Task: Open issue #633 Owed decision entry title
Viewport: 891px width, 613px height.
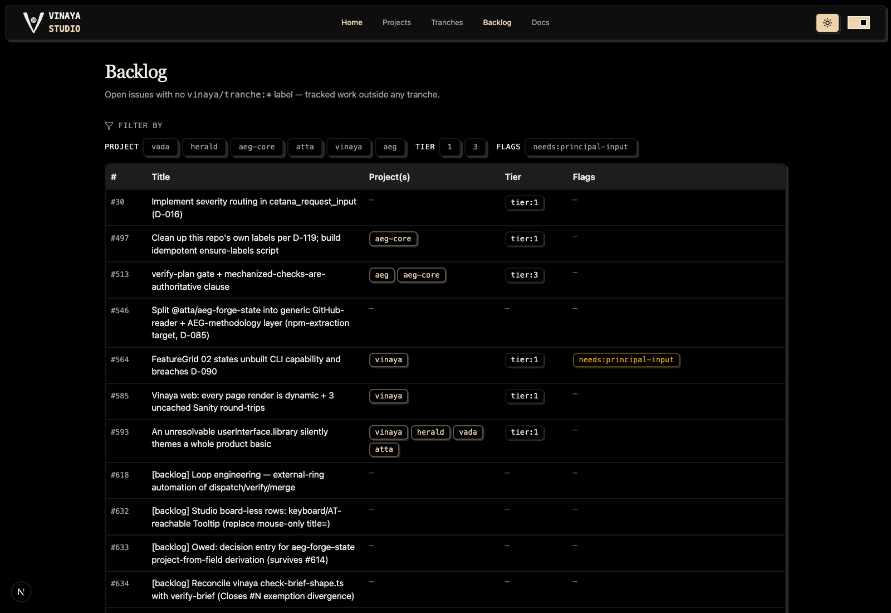Action: (x=253, y=553)
